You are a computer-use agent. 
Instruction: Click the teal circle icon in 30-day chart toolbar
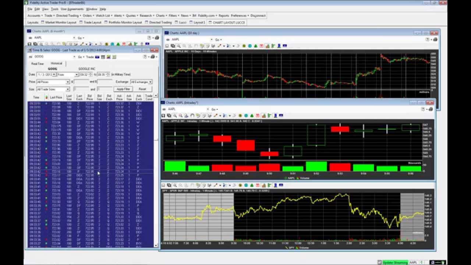click(250, 46)
